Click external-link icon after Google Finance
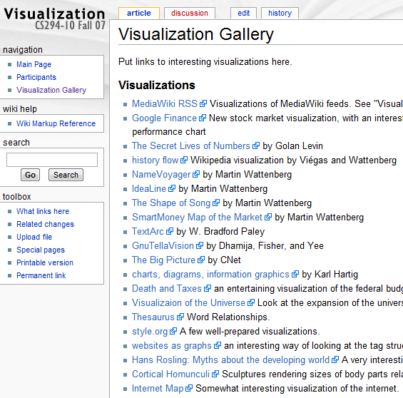Screen dimensions: 403x398 (203, 118)
